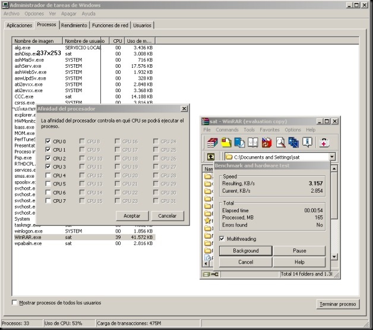Viewport: 373px width, 330px height.
Task: Click the drive icon in WinRAR status bar
Action: [x=206, y=274]
